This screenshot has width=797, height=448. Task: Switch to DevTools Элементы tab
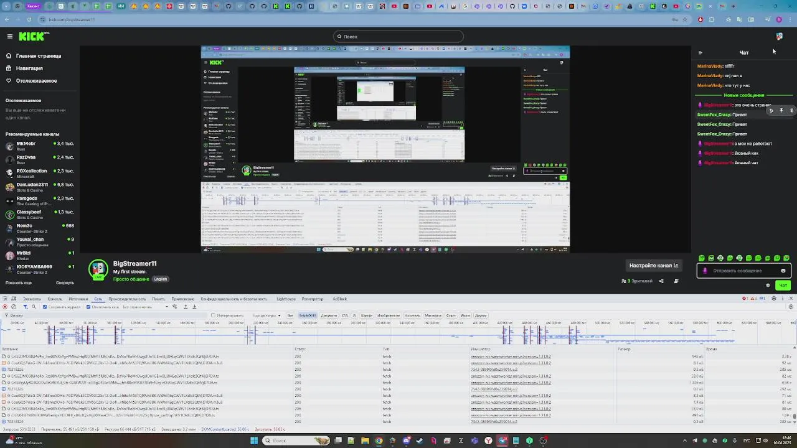click(32, 299)
